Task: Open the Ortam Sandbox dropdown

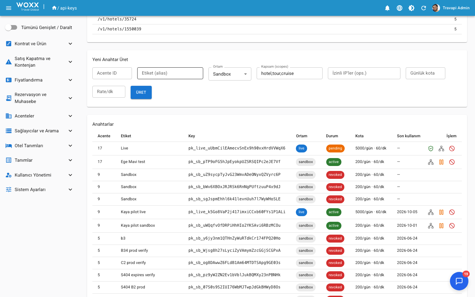Action: (x=230, y=74)
